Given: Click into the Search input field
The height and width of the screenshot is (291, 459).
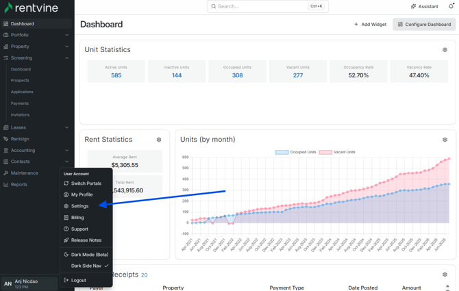Looking at the screenshot, I should pyautogui.click(x=268, y=6).
